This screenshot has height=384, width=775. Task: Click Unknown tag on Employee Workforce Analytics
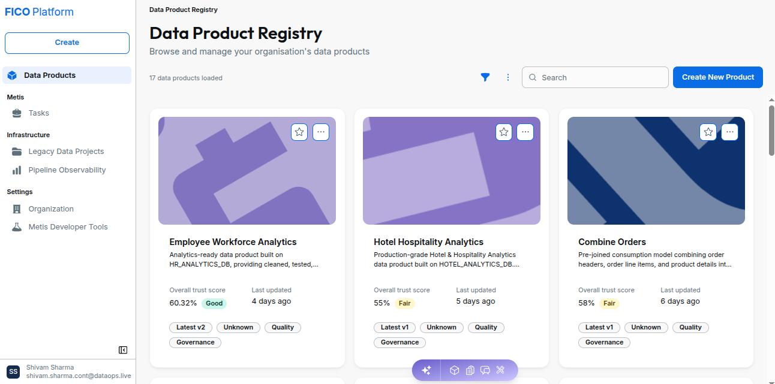(x=239, y=328)
